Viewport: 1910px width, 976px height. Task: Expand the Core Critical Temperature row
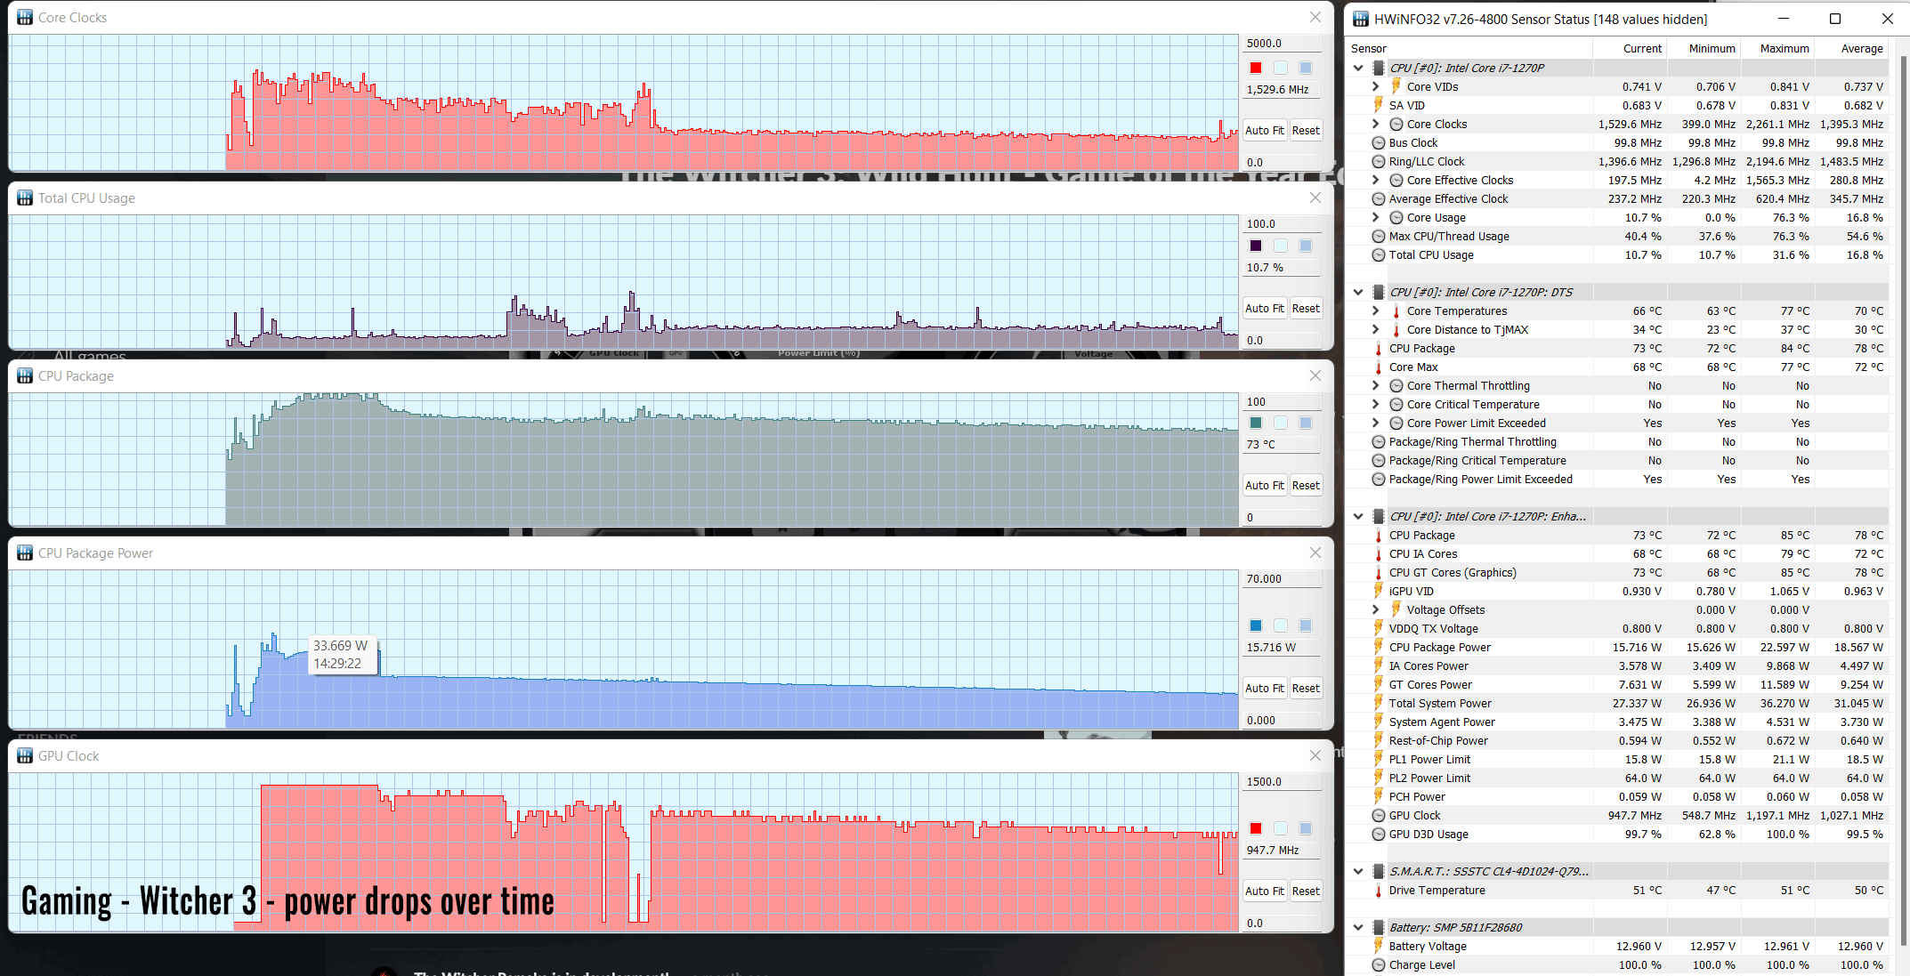point(1375,404)
